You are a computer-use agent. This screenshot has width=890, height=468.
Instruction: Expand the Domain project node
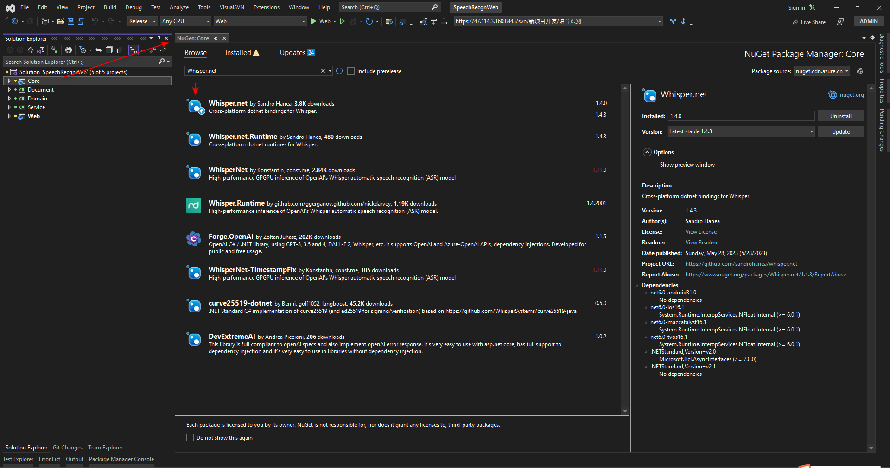[x=9, y=99]
